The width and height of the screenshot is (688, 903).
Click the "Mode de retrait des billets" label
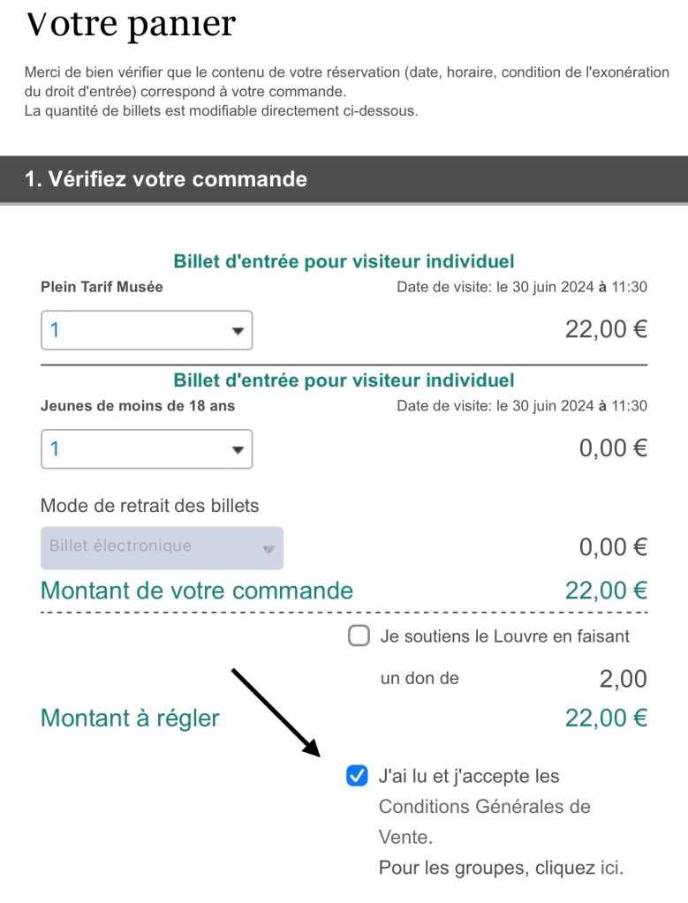tap(150, 506)
